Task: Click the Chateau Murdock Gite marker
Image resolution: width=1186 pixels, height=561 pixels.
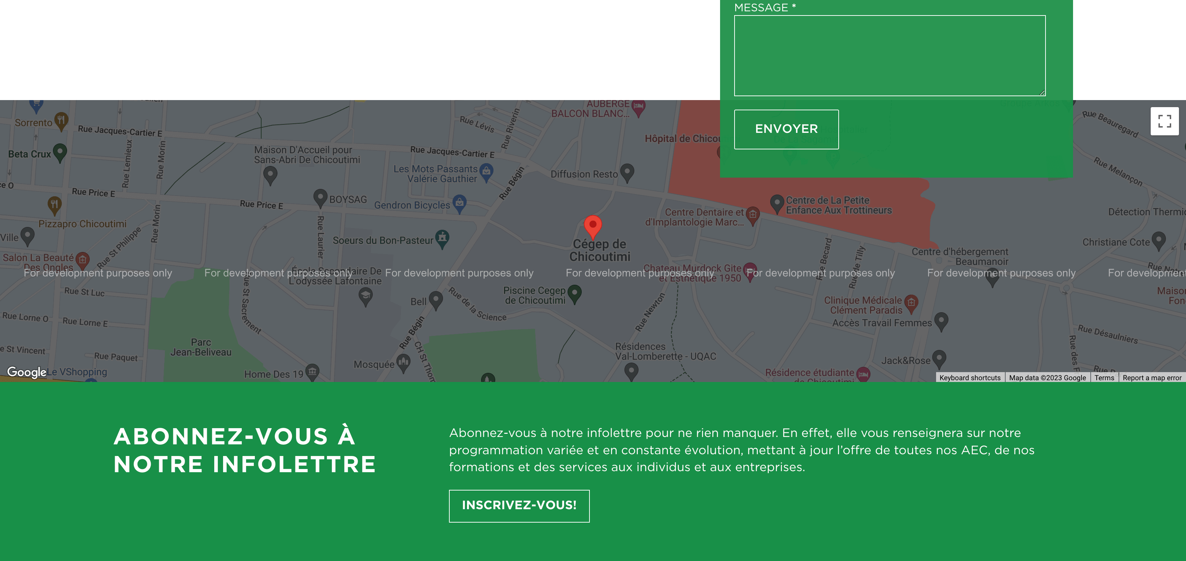Action: [x=750, y=272]
